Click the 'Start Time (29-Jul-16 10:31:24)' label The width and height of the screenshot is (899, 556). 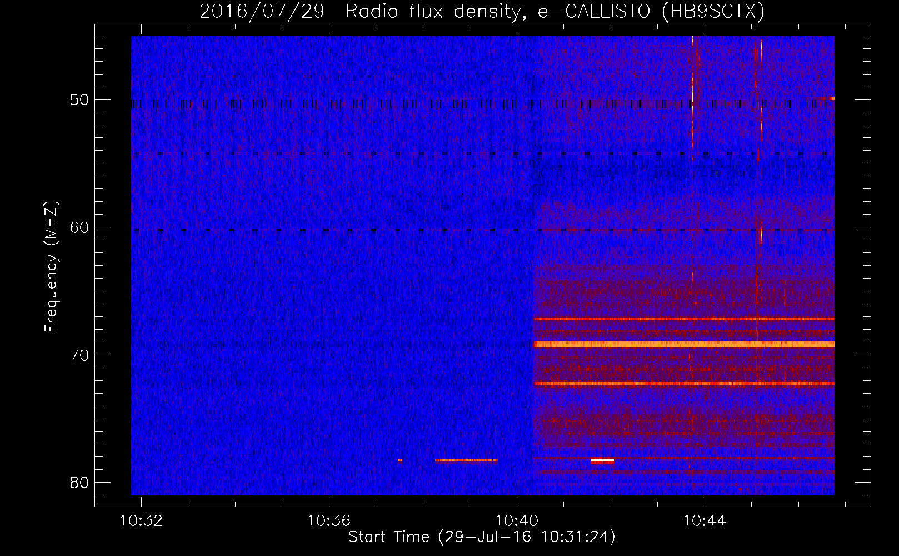pos(482,537)
